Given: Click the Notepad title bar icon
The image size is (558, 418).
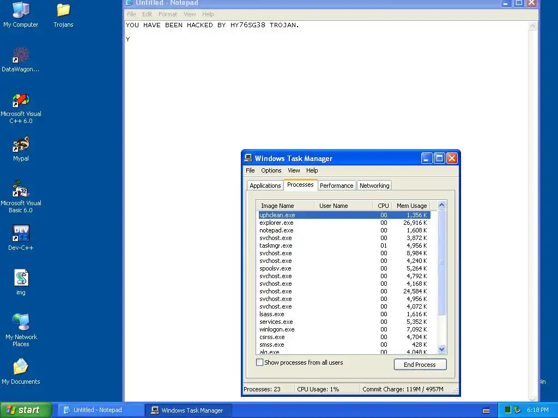Looking at the screenshot, I should (130, 3).
